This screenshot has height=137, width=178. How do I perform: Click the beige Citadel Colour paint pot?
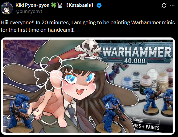click(x=163, y=82)
